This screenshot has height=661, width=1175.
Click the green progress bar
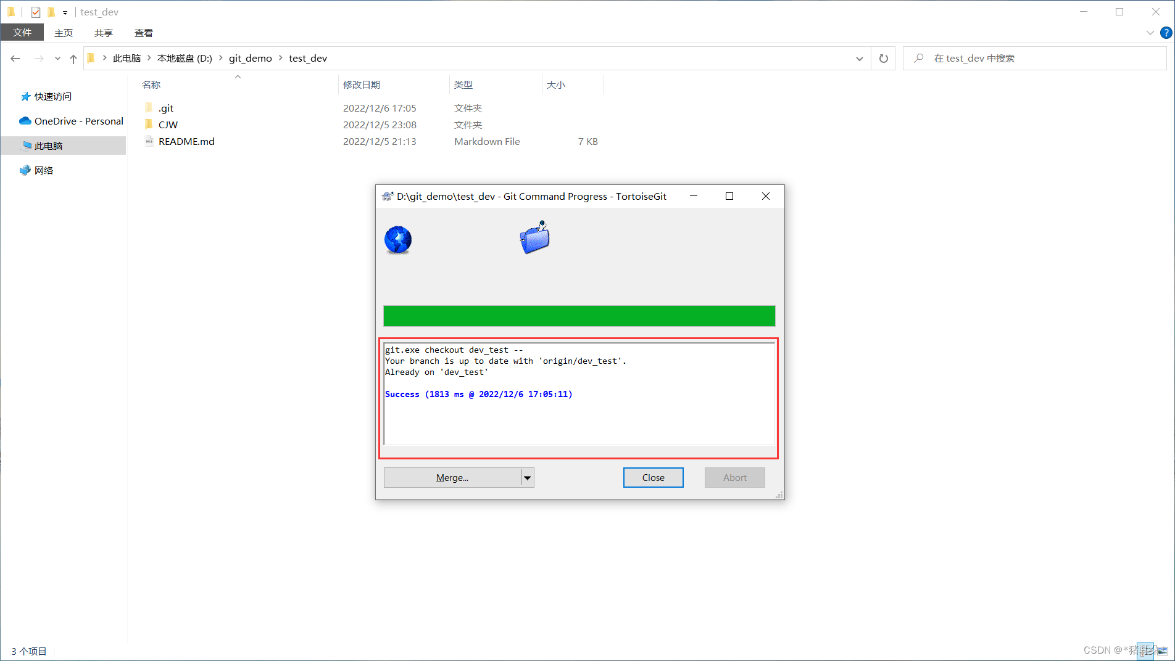[579, 316]
